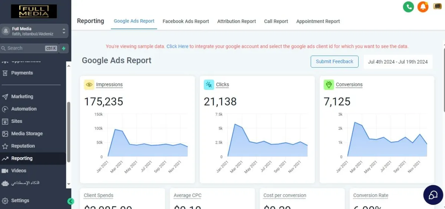The image size is (445, 209).
Task: Click the Impressions eye icon
Action: click(x=89, y=85)
